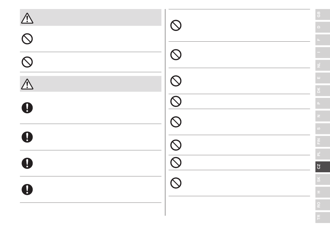Screen dimensions: 330x232
Task: Click the highlighted CZ language tab
Action: (323, 167)
